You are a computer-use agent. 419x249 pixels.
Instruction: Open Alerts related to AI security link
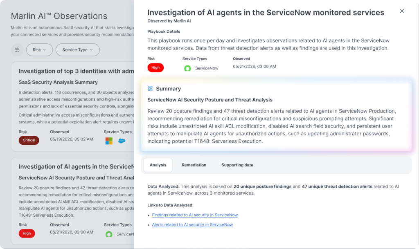tap(192, 224)
